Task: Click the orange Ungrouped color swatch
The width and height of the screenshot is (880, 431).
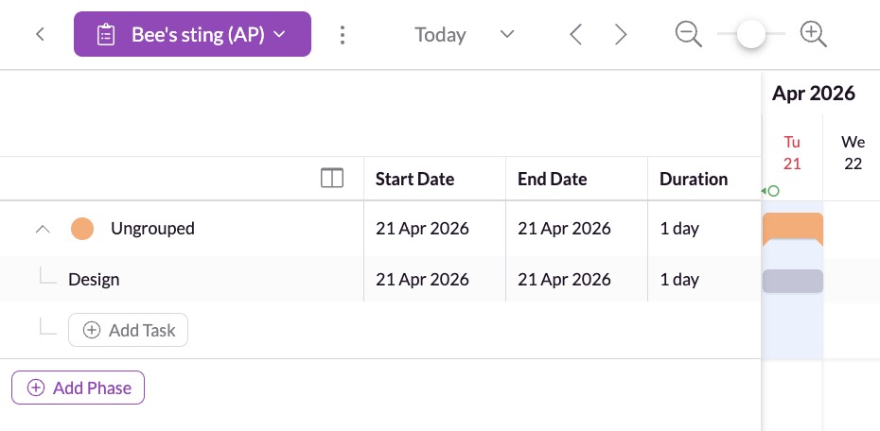Action: 82,229
